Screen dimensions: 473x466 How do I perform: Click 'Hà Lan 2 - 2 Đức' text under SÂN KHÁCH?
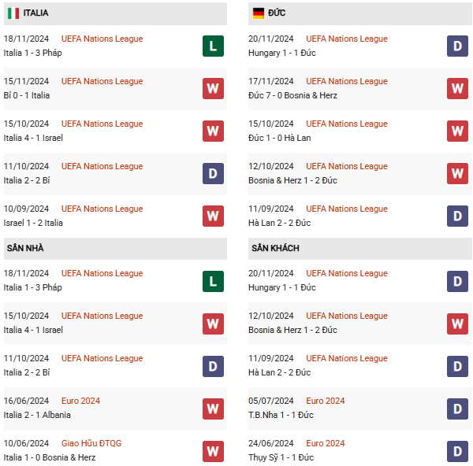pos(279,372)
